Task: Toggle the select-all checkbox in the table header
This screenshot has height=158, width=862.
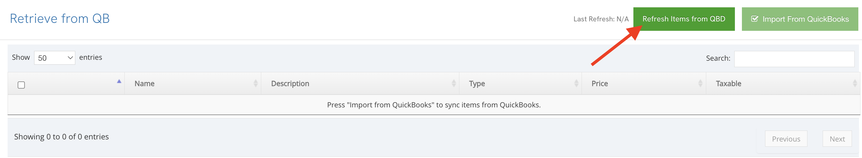Action: pos(21,85)
